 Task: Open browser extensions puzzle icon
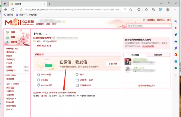pos(139,10)
